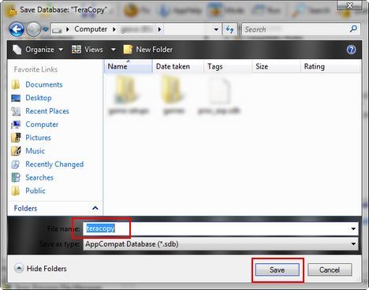Click Computer in the address bar
This screenshot has height=290, width=369.
point(91,29)
